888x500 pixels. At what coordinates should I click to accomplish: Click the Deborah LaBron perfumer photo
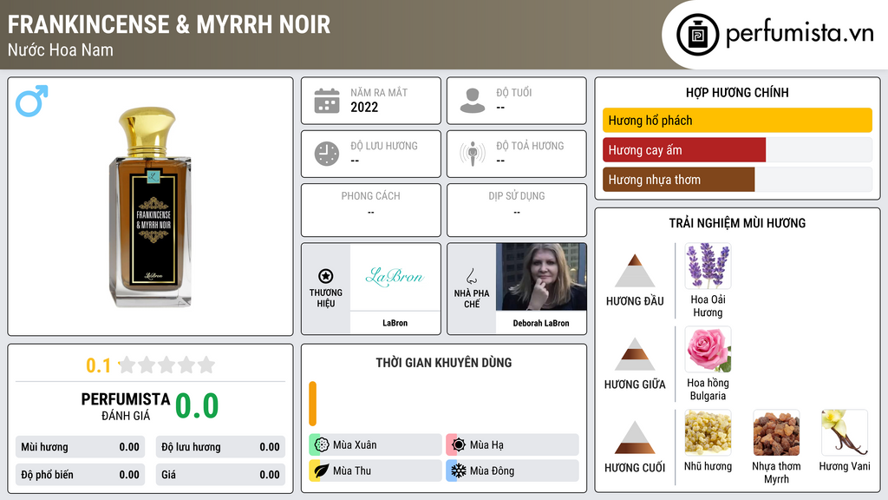coord(541,277)
